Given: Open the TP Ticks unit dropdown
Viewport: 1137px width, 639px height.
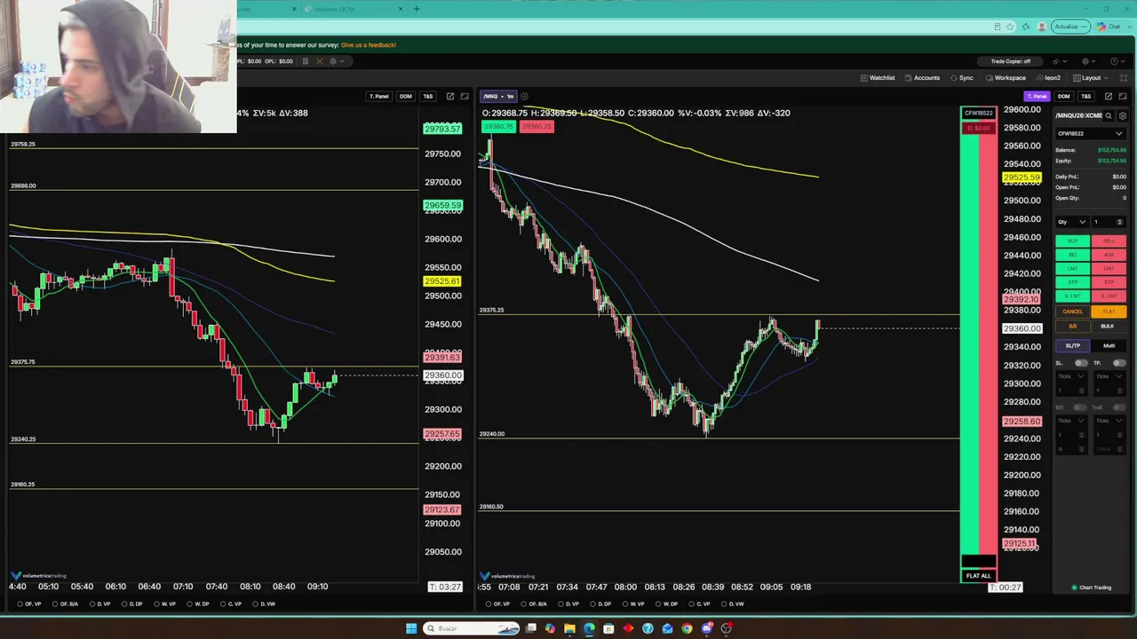Looking at the screenshot, I should click(x=1109, y=376).
